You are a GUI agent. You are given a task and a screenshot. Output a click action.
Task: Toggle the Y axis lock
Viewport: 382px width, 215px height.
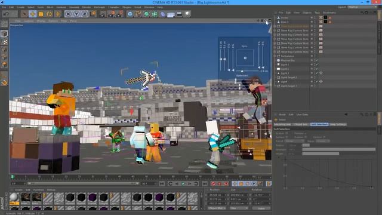click(76, 14)
